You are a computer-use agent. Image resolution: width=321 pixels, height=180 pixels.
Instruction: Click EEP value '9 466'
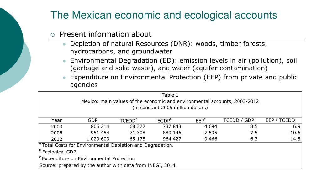(x=211, y=139)
